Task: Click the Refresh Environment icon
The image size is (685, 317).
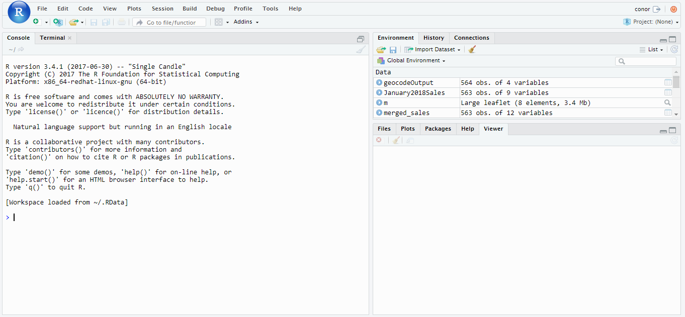Action: click(674, 49)
